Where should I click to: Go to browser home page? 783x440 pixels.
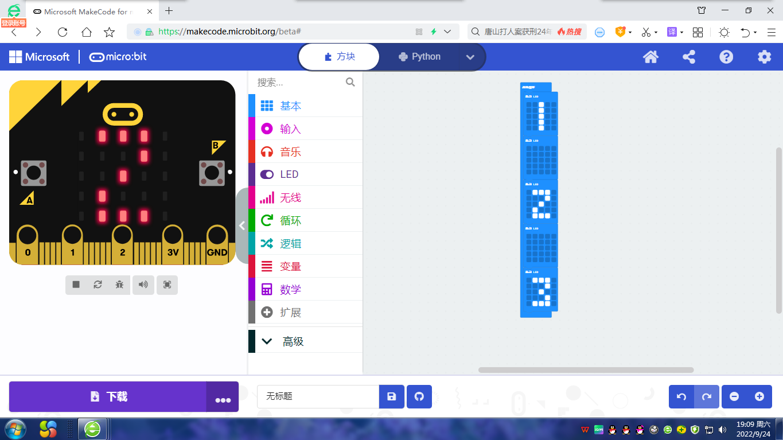tap(86, 32)
